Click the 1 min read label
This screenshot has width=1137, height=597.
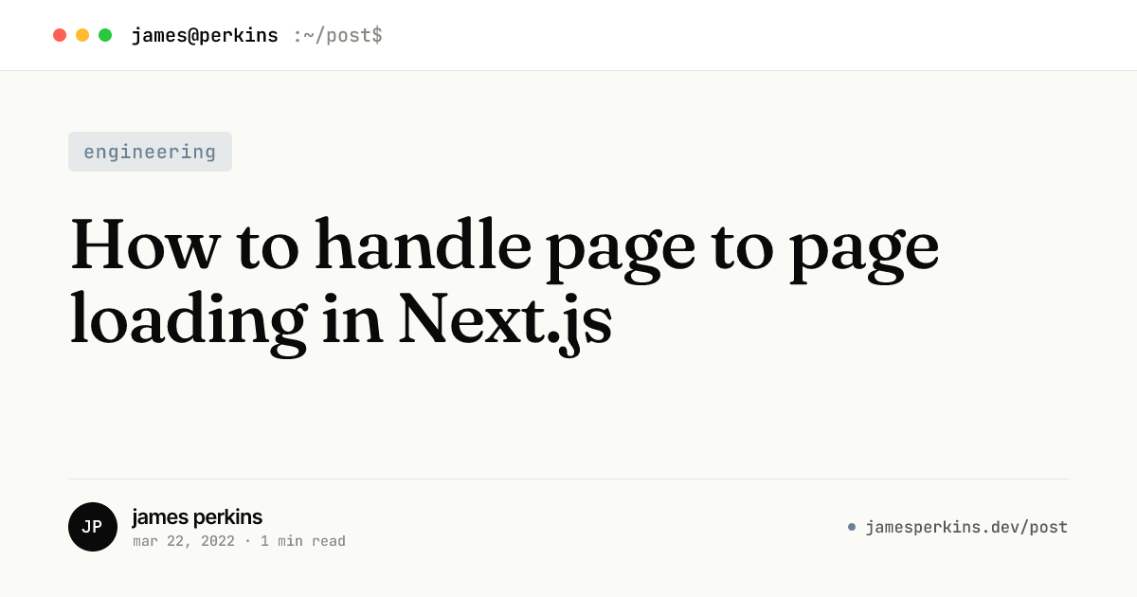tap(303, 541)
